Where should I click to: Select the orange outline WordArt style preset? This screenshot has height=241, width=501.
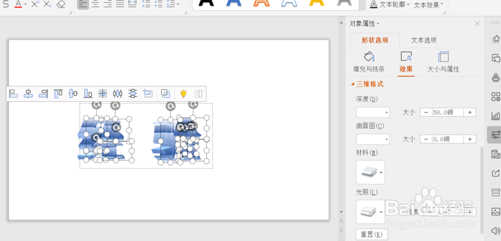coord(261,3)
